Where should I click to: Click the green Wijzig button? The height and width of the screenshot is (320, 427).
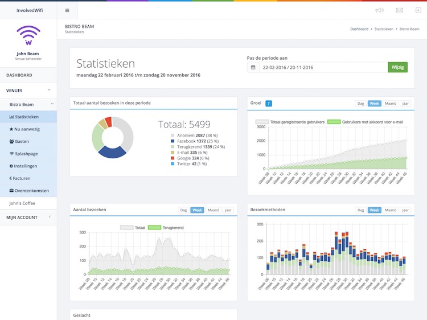(397, 67)
